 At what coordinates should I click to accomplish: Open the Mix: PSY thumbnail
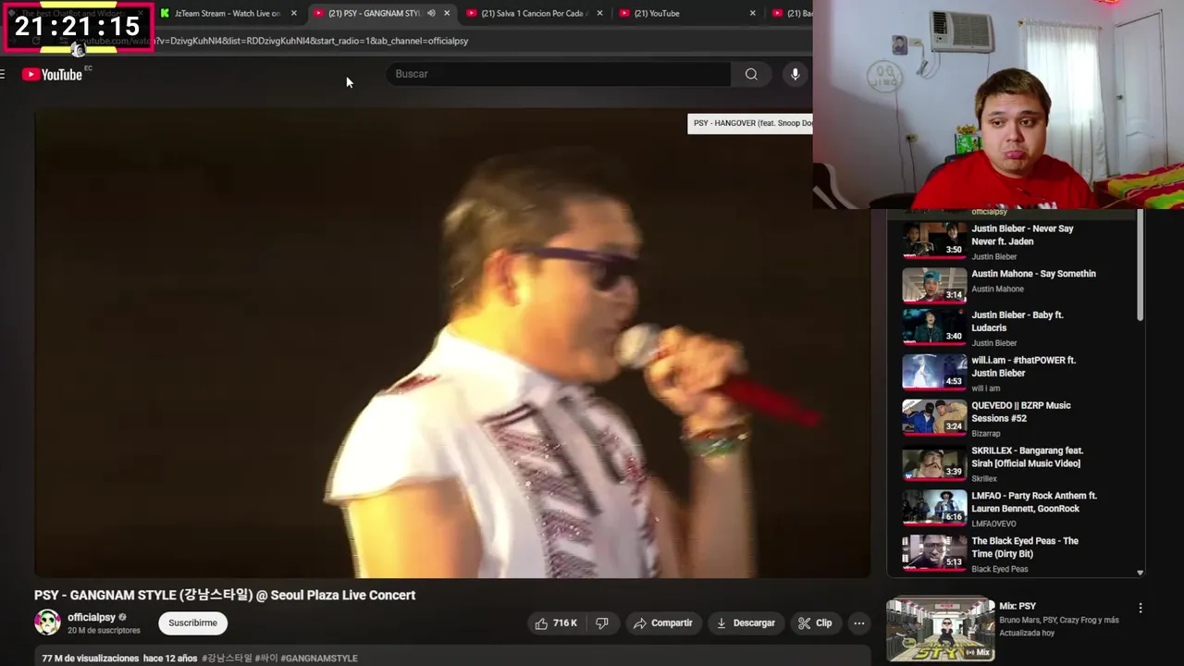[x=941, y=629]
